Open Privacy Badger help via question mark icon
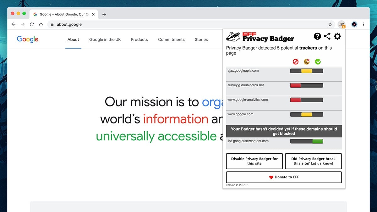Screen dimensions: 377x212 click(x=317, y=36)
